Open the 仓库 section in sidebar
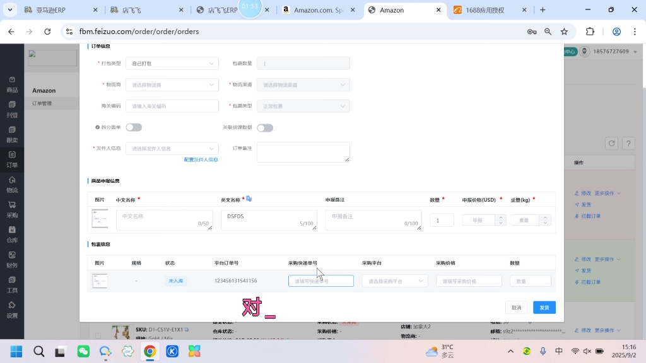This screenshot has height=363, width=646. (x=12, y=234)
